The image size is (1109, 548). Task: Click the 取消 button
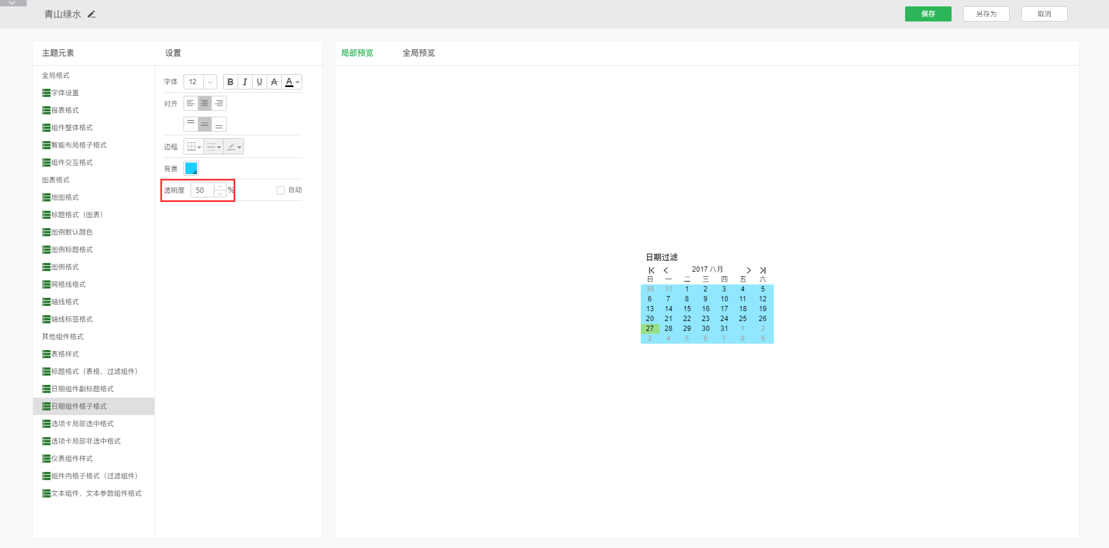click(x=1044, y=14)
